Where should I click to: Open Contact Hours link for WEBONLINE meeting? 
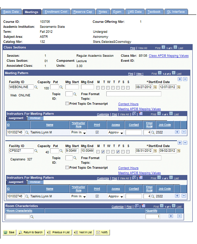[128, 104]
